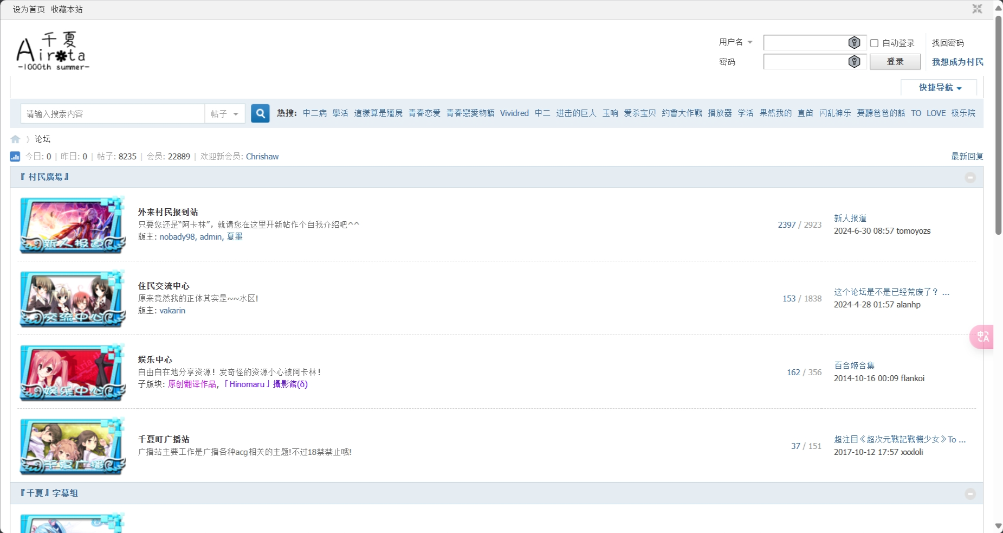Screen dimensions: 1003x533
Task: Click the page vertical scrollbar thumb
Action: [x=998, y=125]
